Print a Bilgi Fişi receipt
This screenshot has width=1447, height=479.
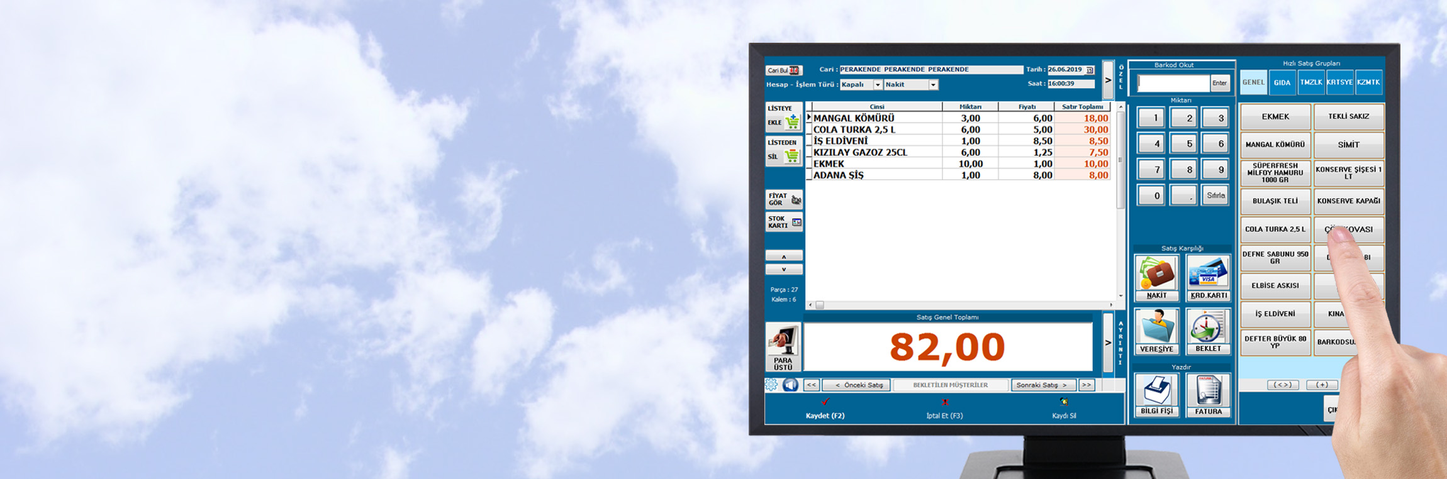[x=1156, y=395]
